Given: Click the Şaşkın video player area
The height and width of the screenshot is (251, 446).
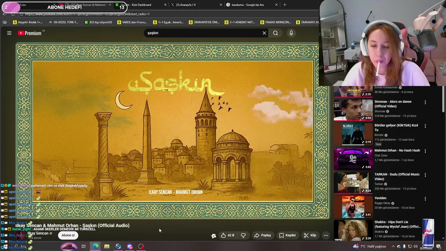Looking at the screenshot, I should click(172, 131).
